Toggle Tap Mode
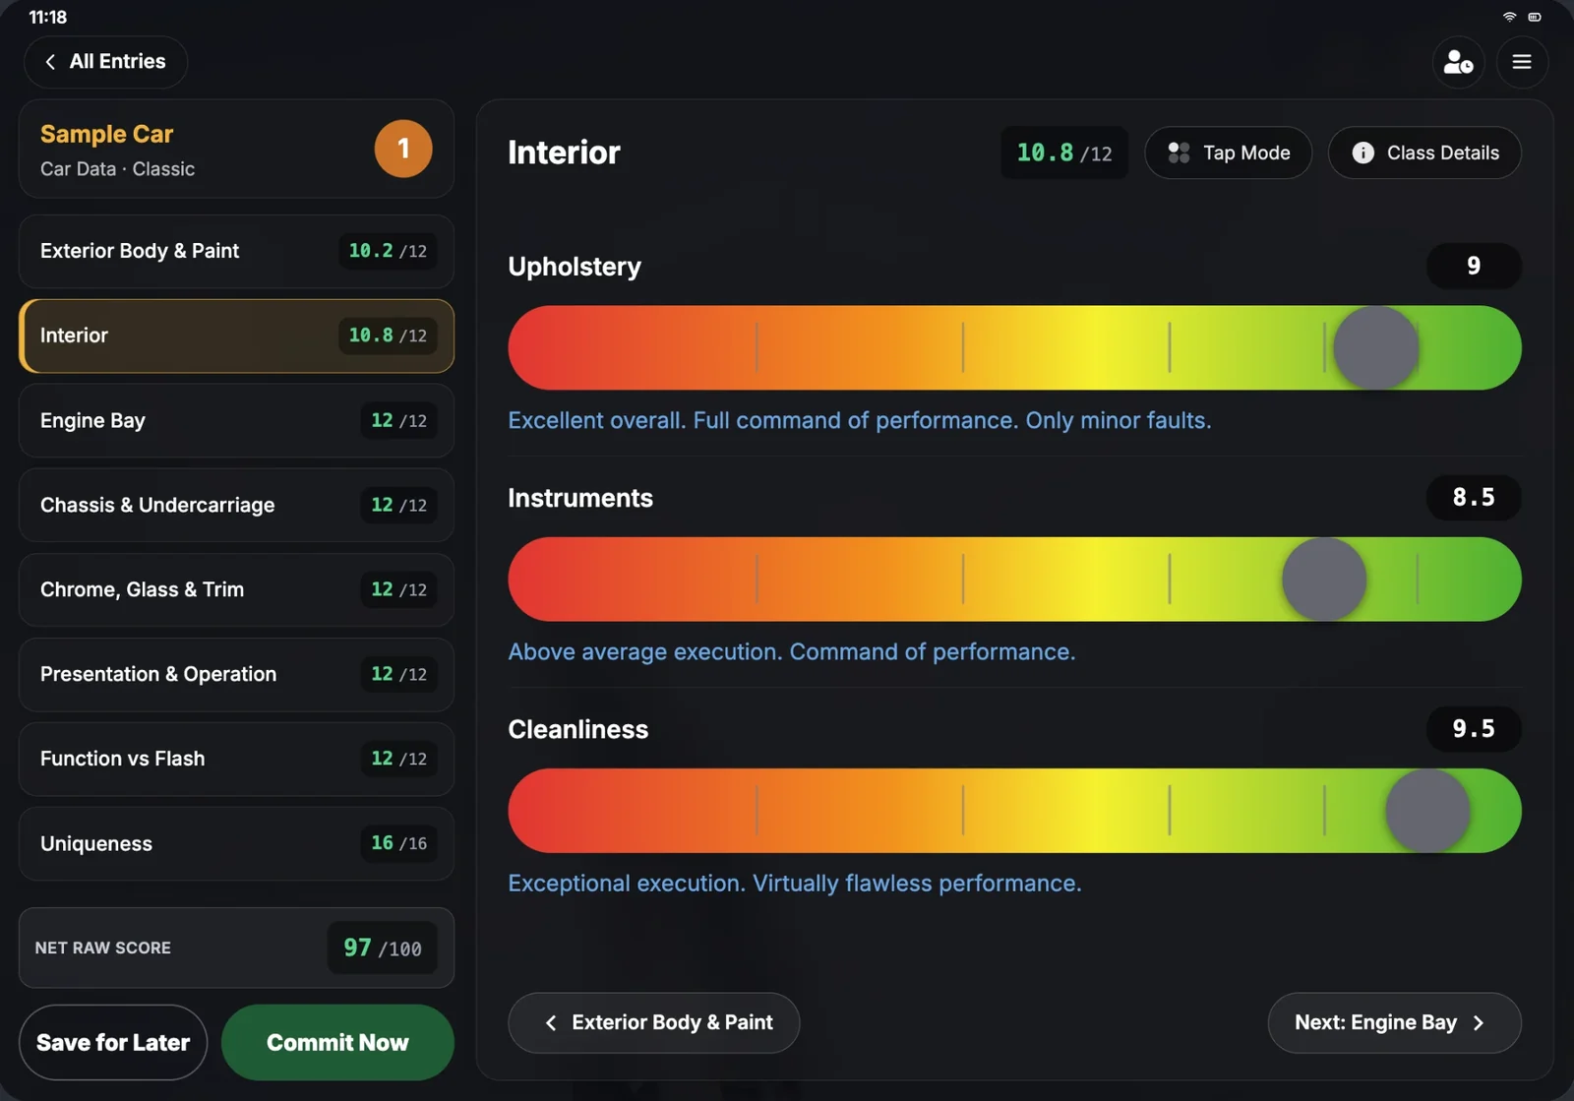 [1228, 153]
